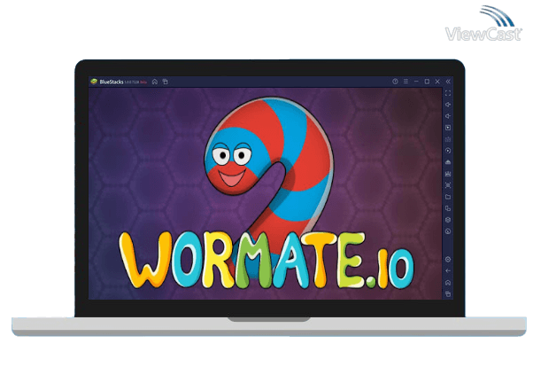Screen dimensions: 533x367
Task: Click the Android home icon in sidebar
Action: point(448,283)
